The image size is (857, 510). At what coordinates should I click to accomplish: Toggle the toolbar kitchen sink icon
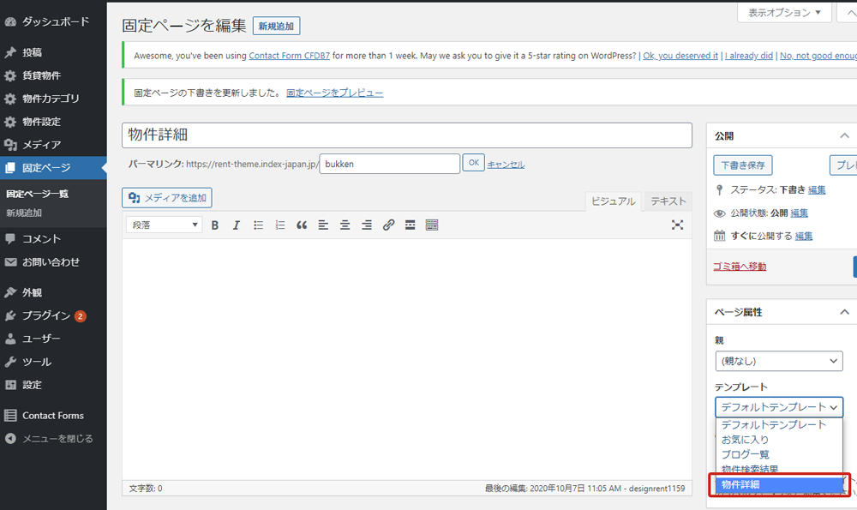432,225
